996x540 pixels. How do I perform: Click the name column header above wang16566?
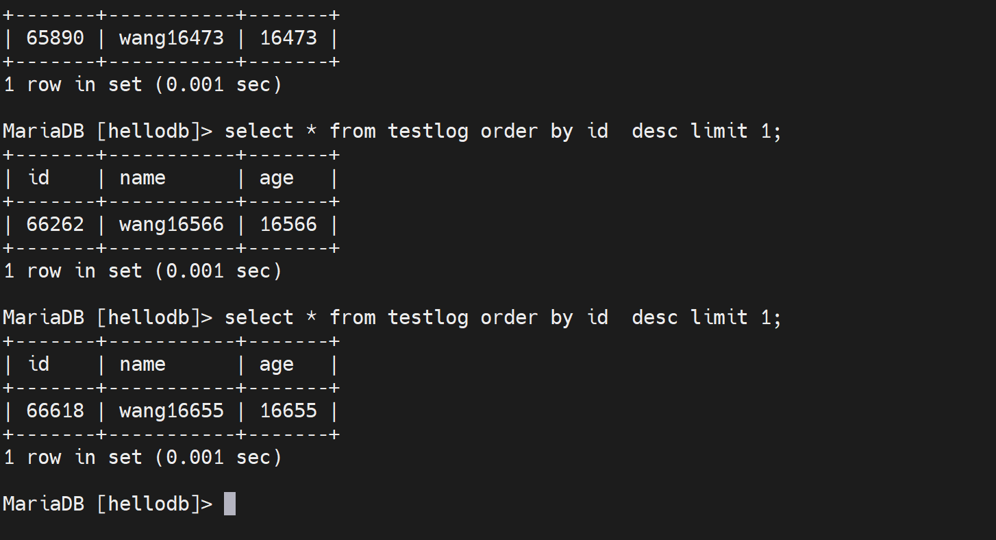coord(142,178)
